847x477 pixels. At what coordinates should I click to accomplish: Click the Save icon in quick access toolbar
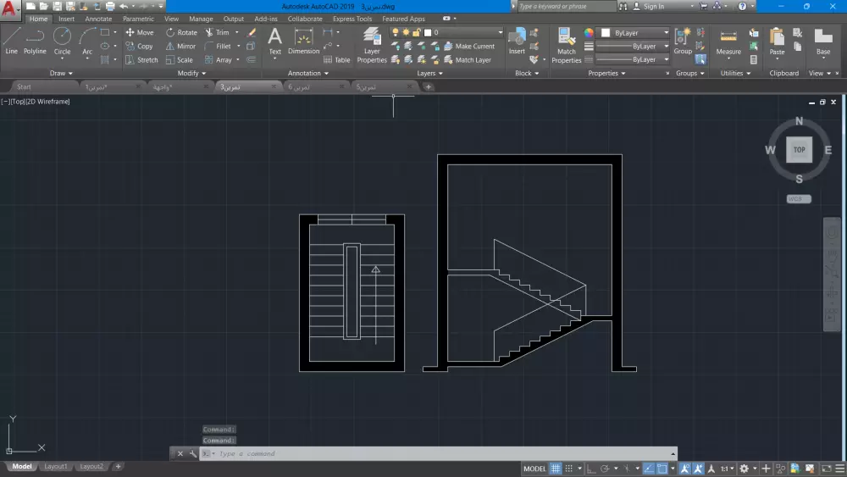point(57,7)
